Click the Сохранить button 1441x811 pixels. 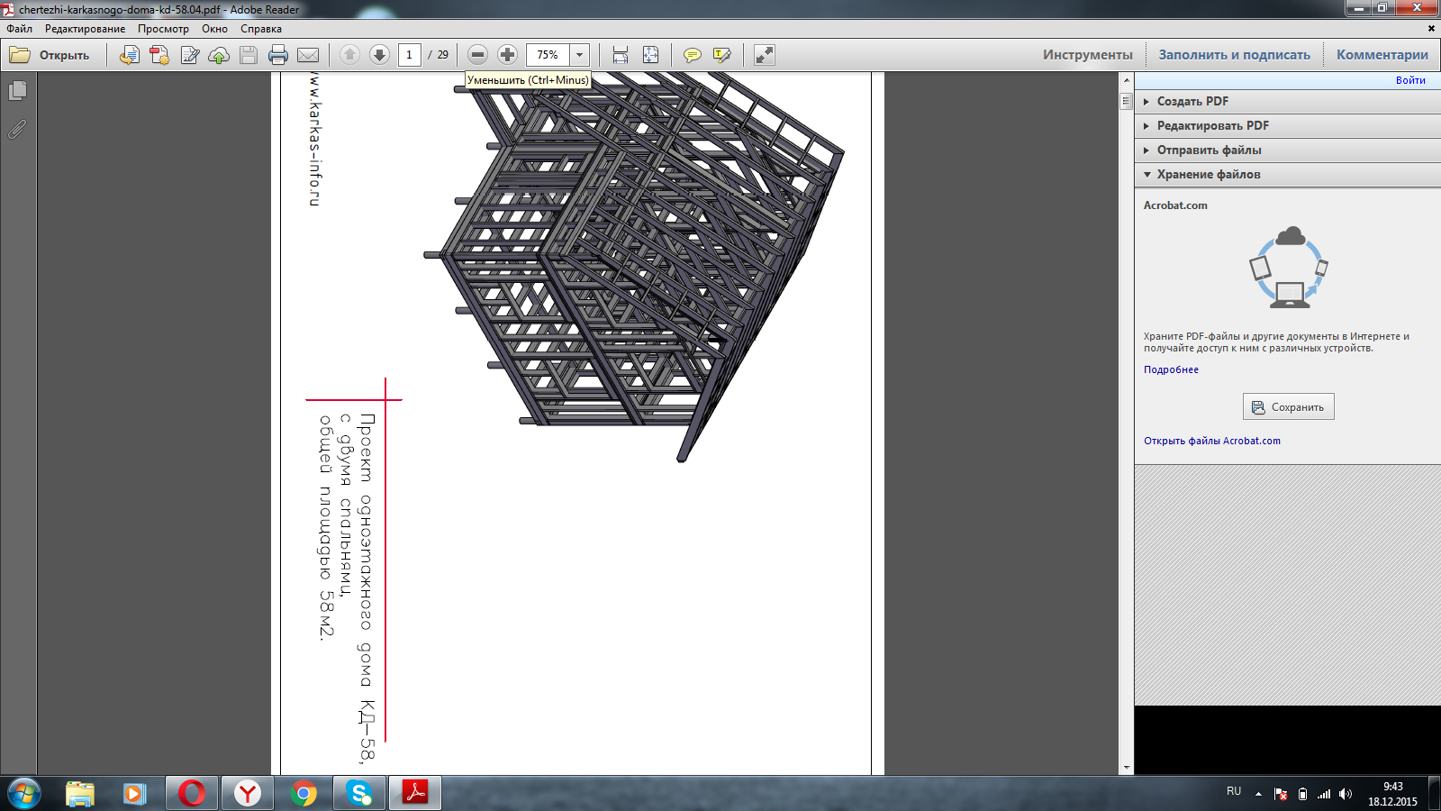pyautogui.click(x=1288, y=407)
